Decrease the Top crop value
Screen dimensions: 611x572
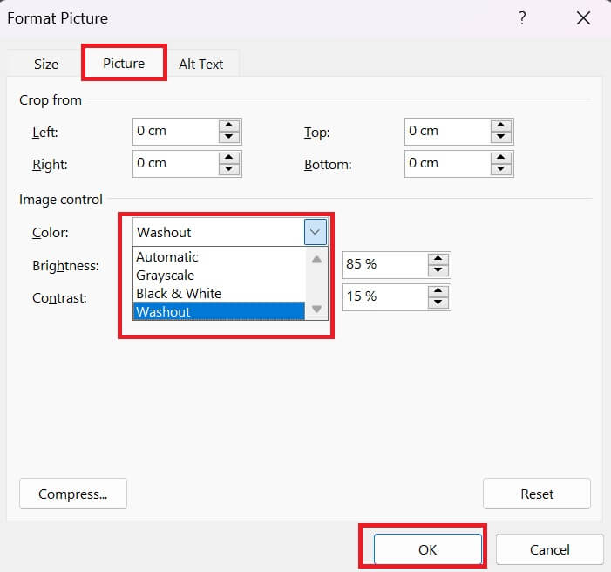500,137
